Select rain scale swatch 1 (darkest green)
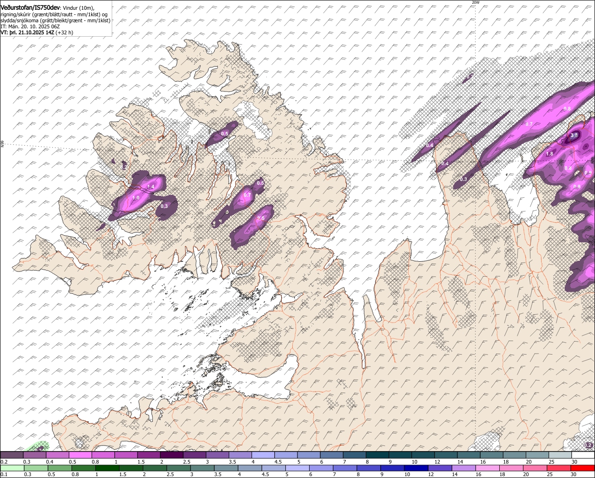The image size is (595, 478). click(107, 468)
